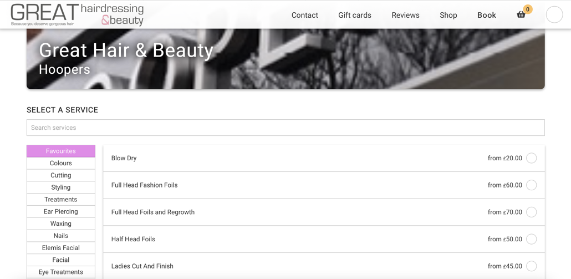This screenshot has width=571, height=279.
Task: Click the from £70.00 price
Action: coord(504,212)
